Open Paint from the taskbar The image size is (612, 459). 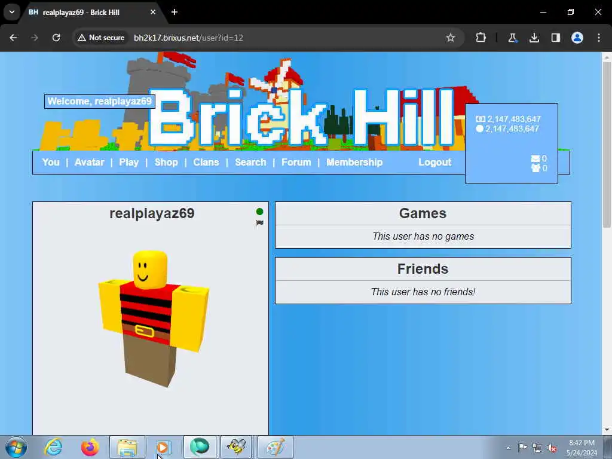[275, 447]
